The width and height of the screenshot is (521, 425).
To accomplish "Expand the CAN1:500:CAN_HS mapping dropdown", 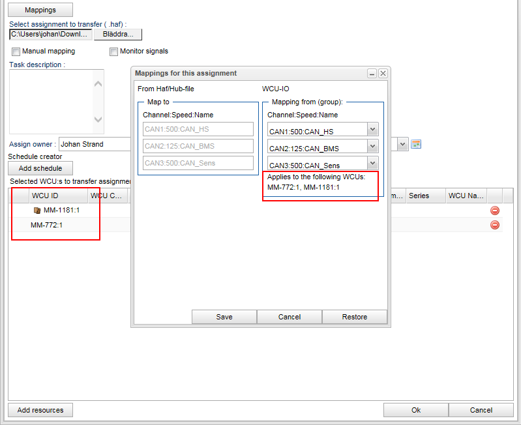I will (373, 130).
